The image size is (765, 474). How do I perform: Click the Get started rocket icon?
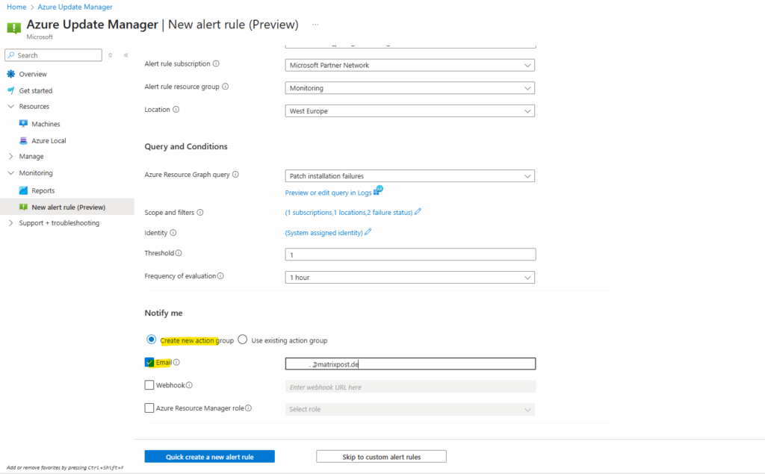10,91
